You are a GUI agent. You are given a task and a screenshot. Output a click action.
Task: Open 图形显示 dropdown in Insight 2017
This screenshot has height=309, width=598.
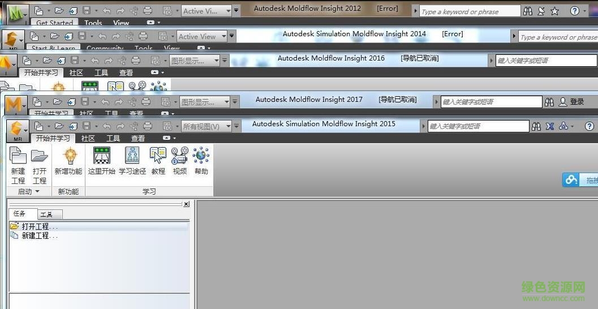coord(205,102)
